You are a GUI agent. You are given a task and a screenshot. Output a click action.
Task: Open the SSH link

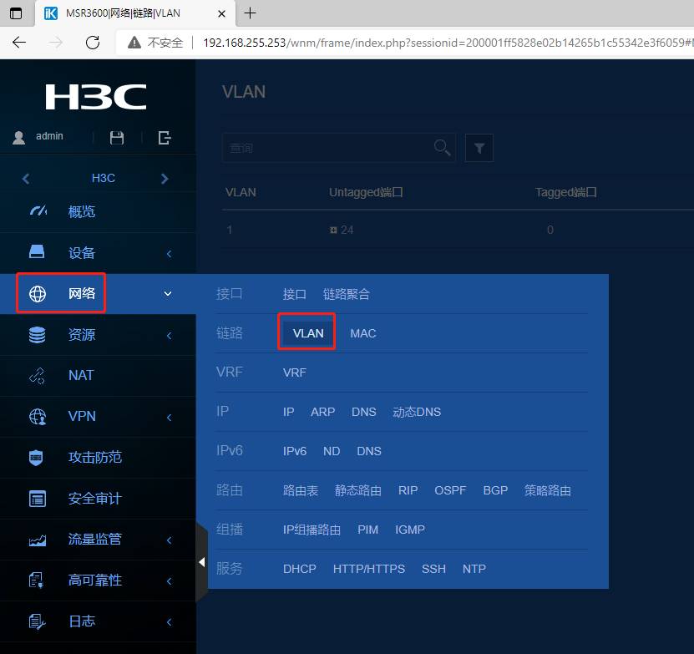coord(433,569)
